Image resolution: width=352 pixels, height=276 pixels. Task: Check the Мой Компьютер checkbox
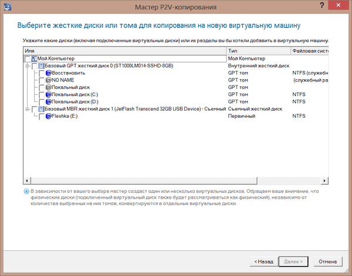coord(27,59)
